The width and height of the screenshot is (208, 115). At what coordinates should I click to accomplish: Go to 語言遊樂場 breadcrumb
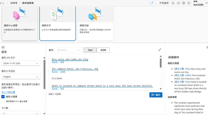tap(28, 3)
